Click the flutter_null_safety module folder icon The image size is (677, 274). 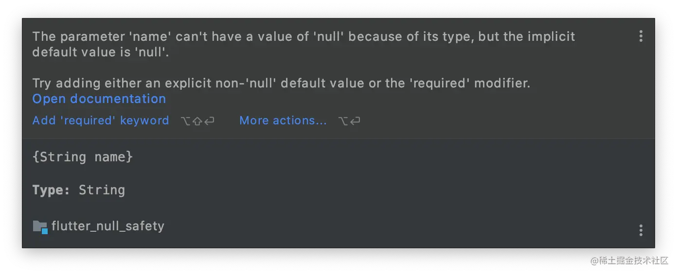point(40,227)
